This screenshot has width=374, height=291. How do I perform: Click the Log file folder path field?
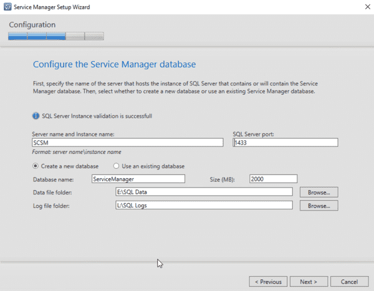[204, 205]
